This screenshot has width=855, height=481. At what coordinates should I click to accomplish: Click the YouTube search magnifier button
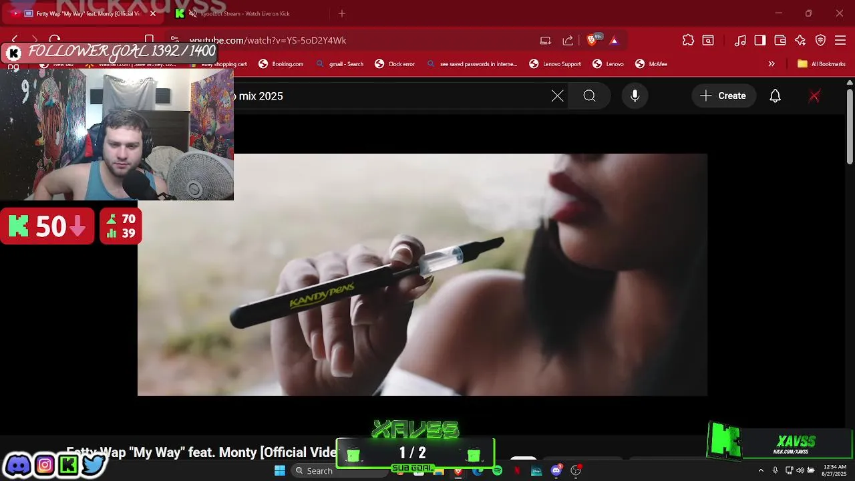589,96
